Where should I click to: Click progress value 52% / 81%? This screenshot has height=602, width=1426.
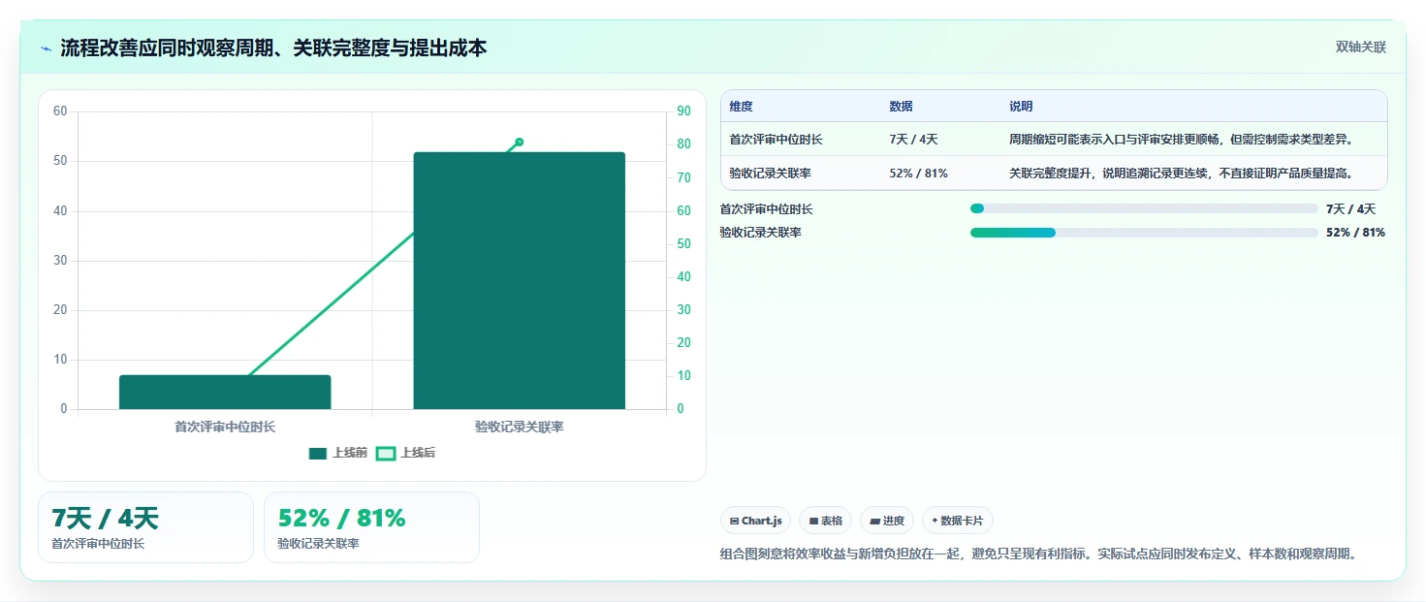point(1355,233)
